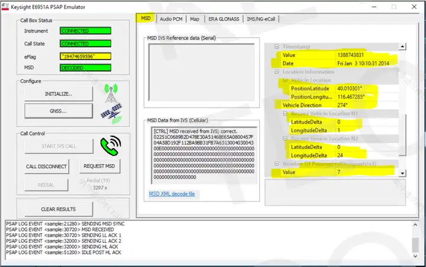Collapse Recent Vehicle Location N1 node

(285, 113)
